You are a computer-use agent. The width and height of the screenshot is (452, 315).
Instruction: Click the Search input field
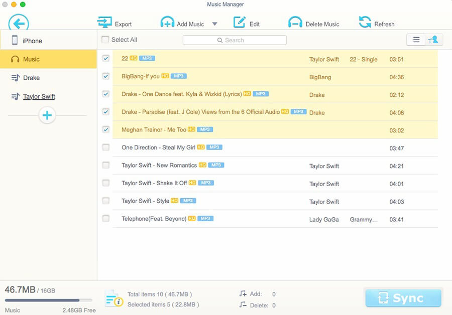[235, 40]
